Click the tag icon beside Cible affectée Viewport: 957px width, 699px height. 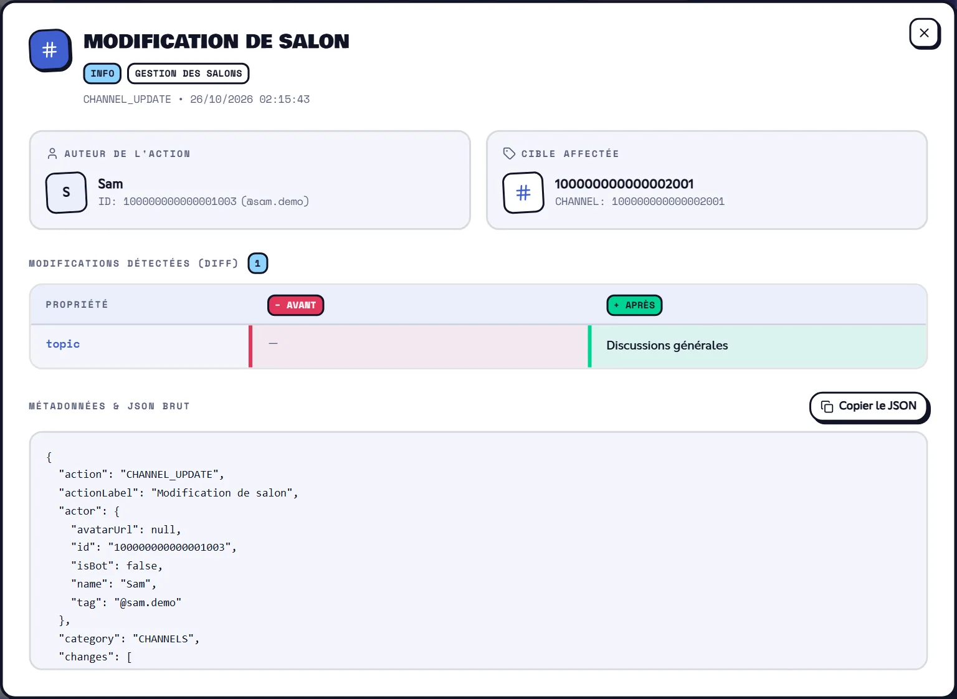click(x=509, y=153)
